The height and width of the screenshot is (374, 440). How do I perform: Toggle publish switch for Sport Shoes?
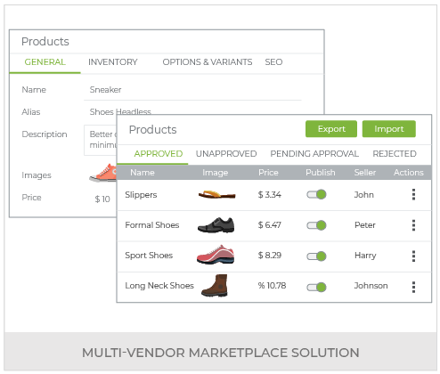tap(316, 256)
